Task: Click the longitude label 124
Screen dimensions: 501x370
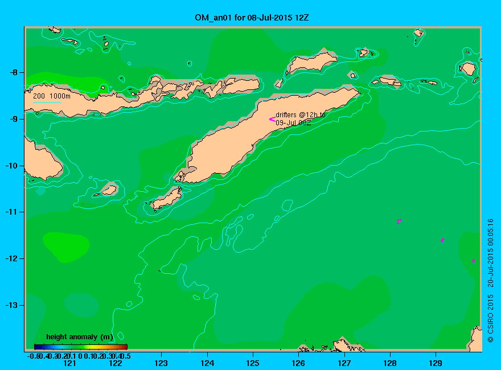Action: (x=207, y=363)
